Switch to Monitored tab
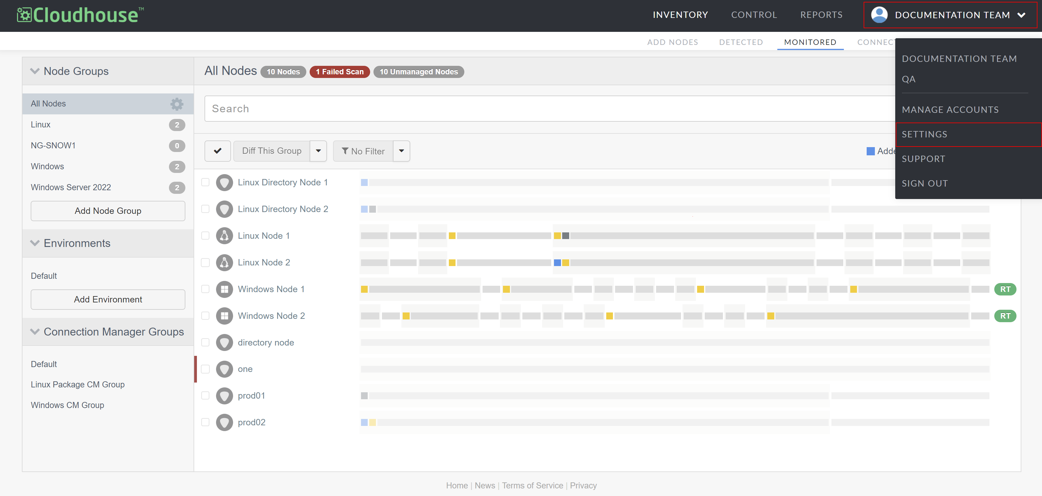Image resolution: width=1042 pixels, height=496 pixels. [810, 42]
